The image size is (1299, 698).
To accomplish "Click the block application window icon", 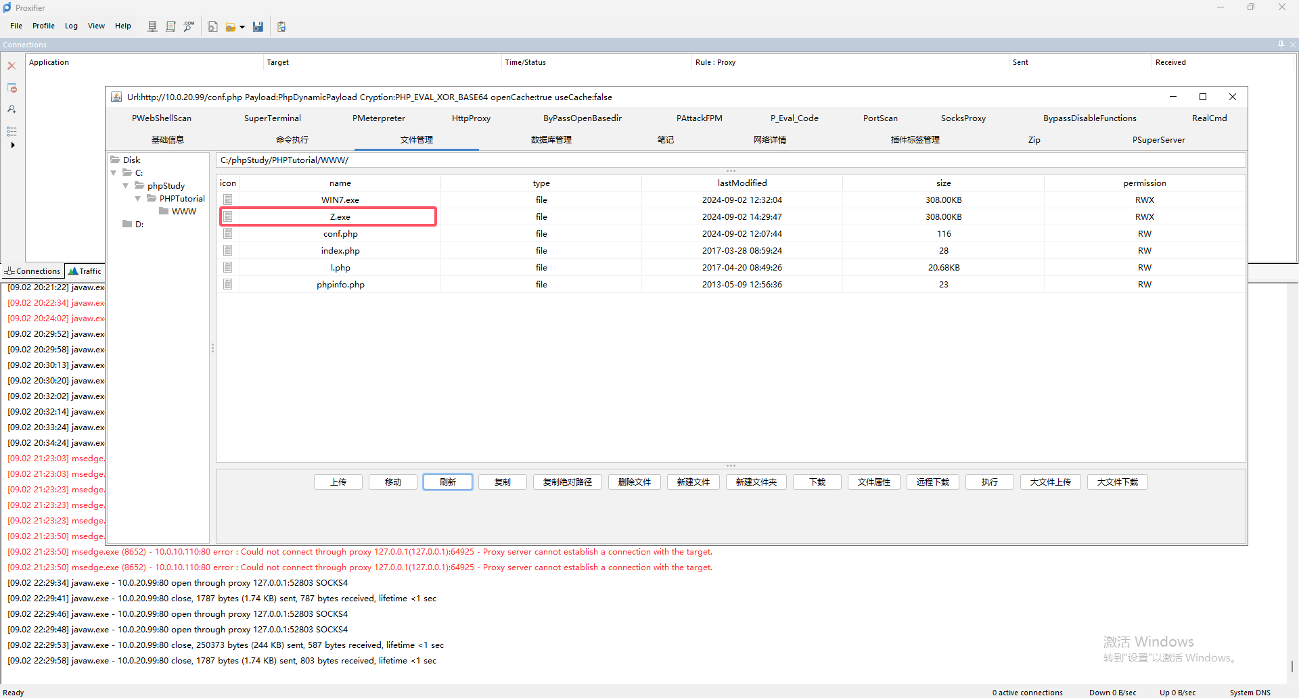I will tap(12, 88).
